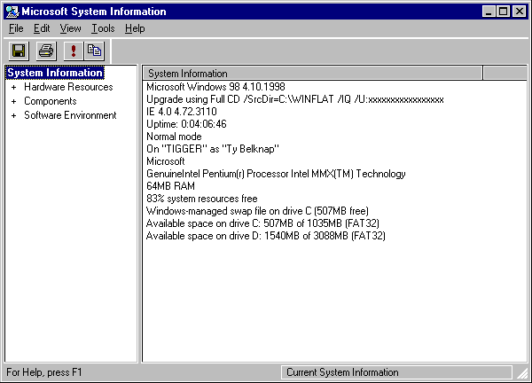Select the Hardware Resources label in the tree
Image resolution: width=532 pixels, height=383 pixels.
[x=68, y=87]
